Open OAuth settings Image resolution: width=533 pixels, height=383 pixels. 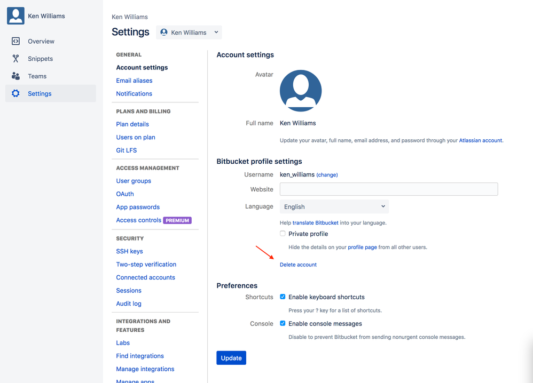pyautogui.click(x=125, y=194)
